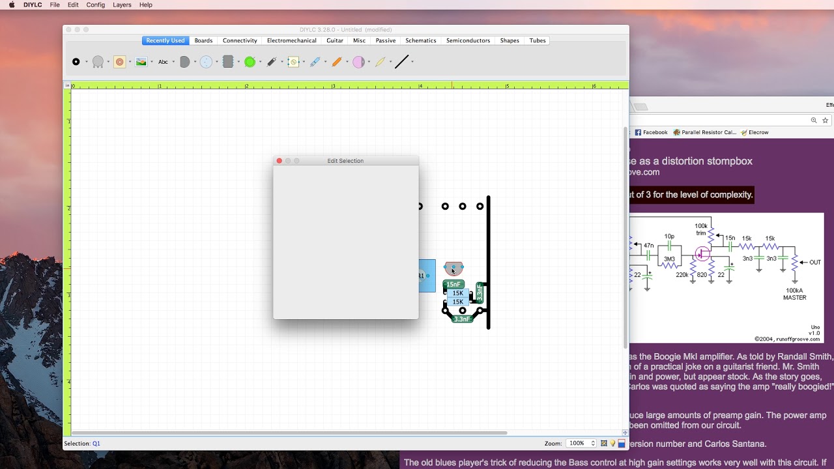Select the Recently Used tab
The height and width of the screenshot is (469, 834).
[165, 40]
